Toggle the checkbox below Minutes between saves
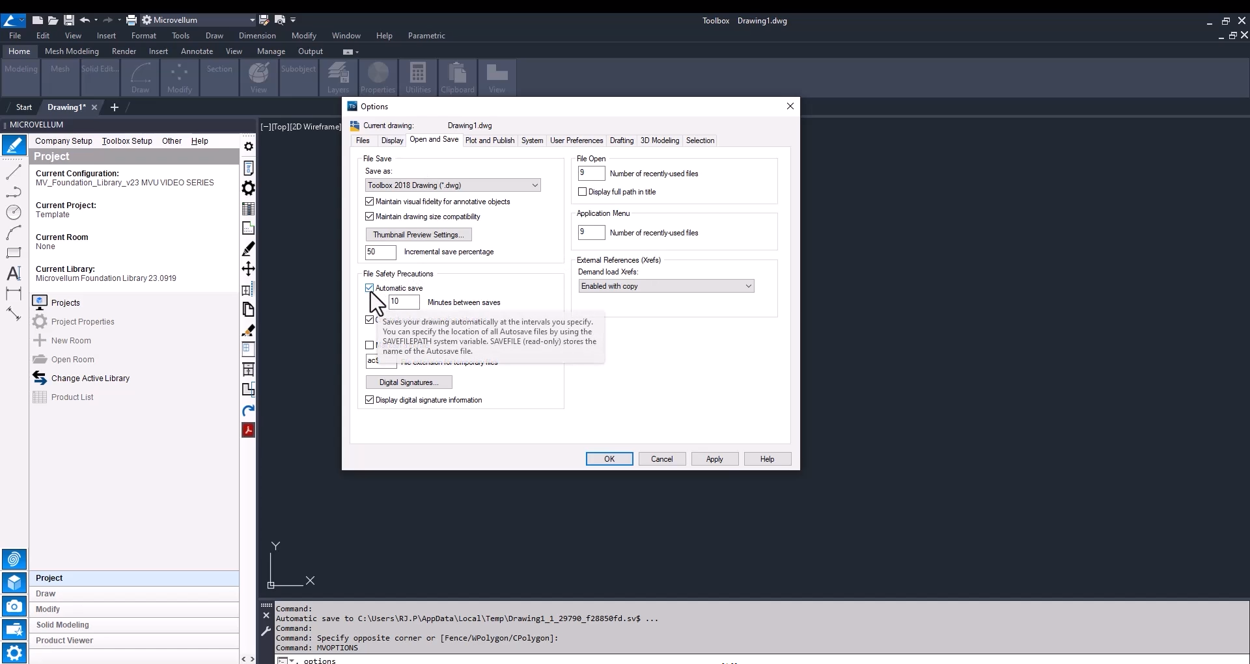The height and width of the screenshot is (664, 1250). point(370,320)
